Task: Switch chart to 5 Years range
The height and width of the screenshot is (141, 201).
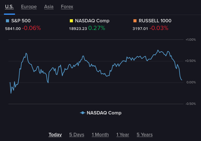Action: tap(144, 135)
